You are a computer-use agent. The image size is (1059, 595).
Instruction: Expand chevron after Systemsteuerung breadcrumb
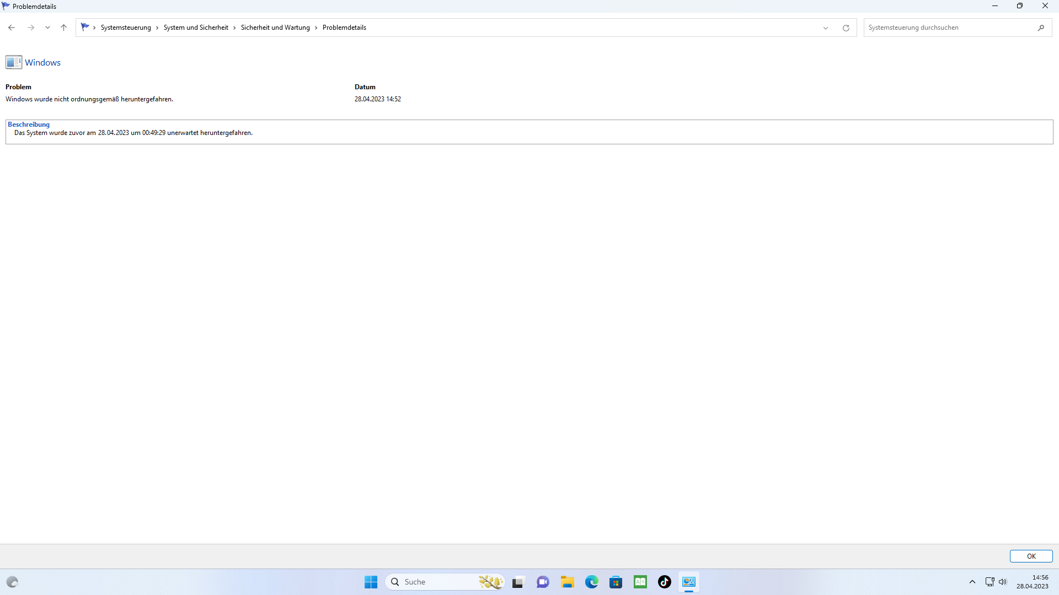(x=157, y=28)
